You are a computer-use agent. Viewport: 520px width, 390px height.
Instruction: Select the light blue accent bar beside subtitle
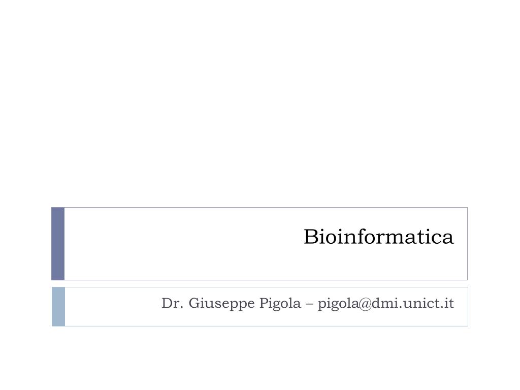58,307
